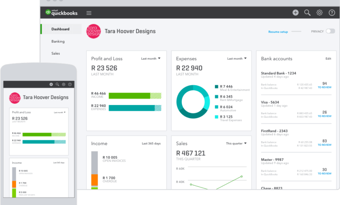Click mobile green income bar
Image resolution: width=340 pixels, height=205 pixels.
(x=44, y=134)
